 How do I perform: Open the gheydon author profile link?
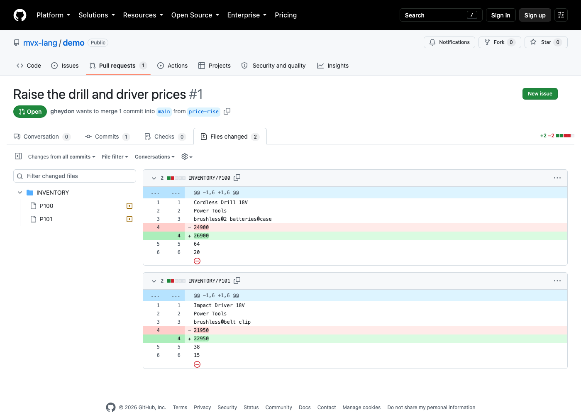pyautogui.click(x=62, y=111)
